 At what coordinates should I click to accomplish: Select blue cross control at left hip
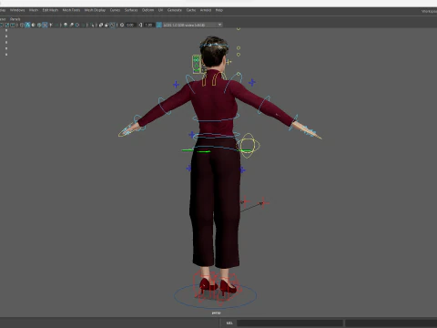(188, 168)
